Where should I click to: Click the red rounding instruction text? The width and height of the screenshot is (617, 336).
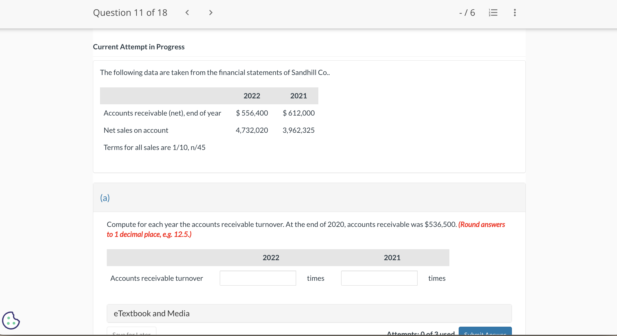[149, 235]
